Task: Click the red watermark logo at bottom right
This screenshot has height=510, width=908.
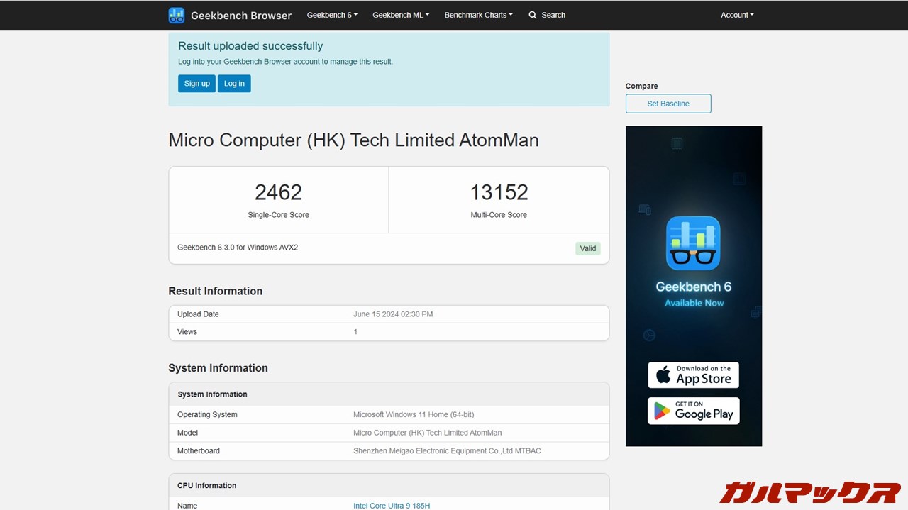Action: click(809, 492)
